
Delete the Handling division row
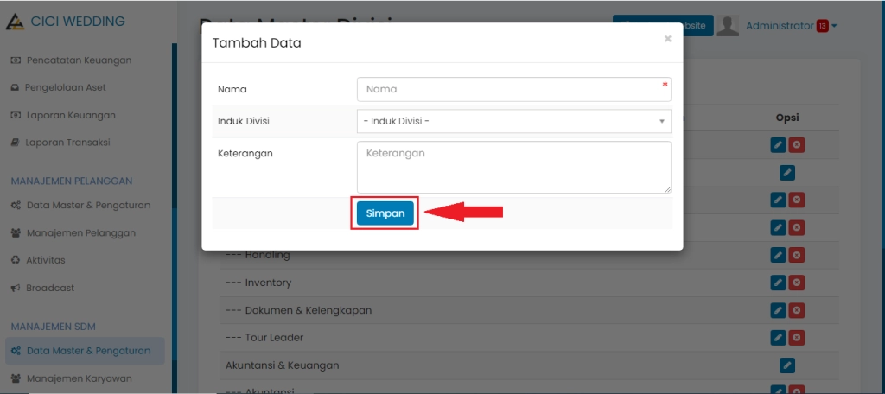[x=796, y=255]
